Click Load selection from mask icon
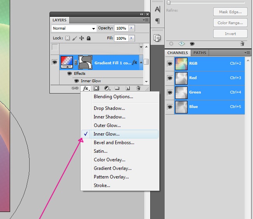The height and width of the screenshot is (219, 253). 170,44
